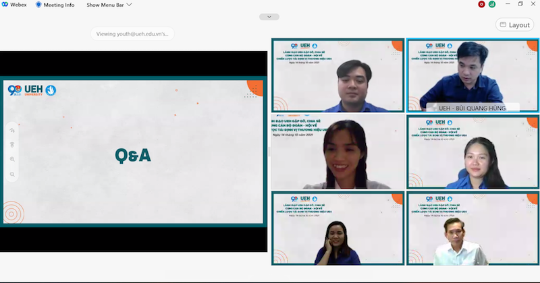Restore down the Webex window
540x283 pixels.
click(x=520, y=4)
